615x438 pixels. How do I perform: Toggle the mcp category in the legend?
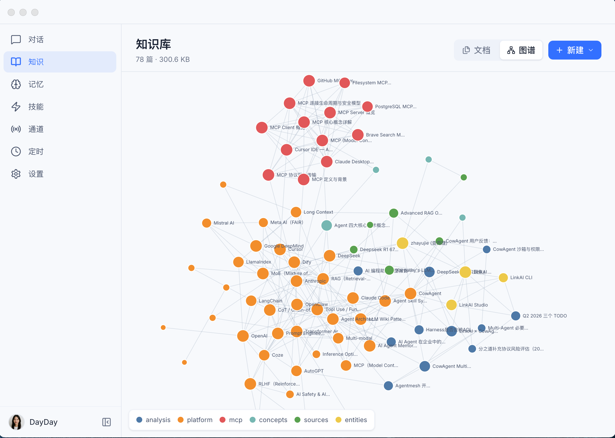231,420
